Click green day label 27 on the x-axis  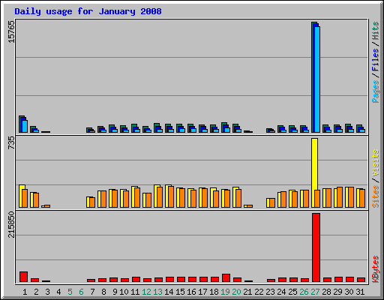pos(315,292)
